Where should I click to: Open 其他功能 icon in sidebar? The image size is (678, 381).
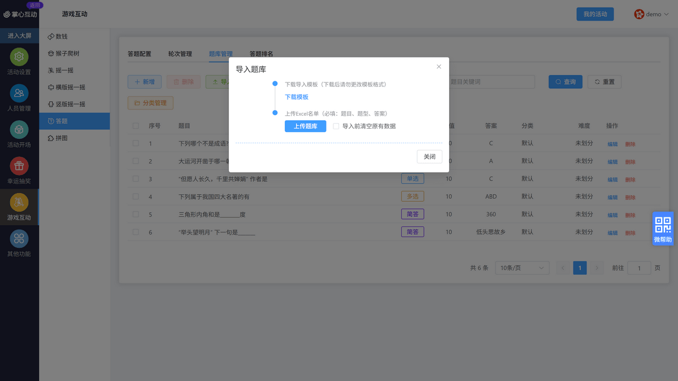tap(19, 239)
